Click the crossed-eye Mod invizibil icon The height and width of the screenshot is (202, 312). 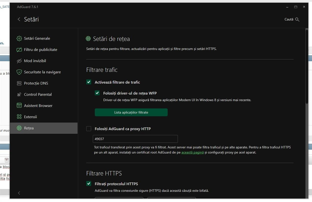(19, 61)
